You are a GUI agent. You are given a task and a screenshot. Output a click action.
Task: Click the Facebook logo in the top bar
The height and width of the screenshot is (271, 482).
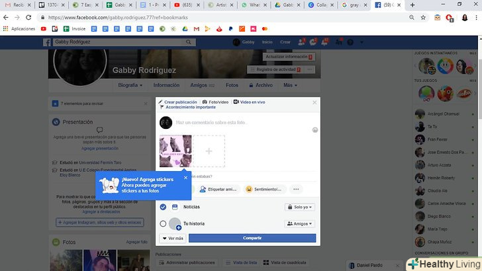coord(48,42)
